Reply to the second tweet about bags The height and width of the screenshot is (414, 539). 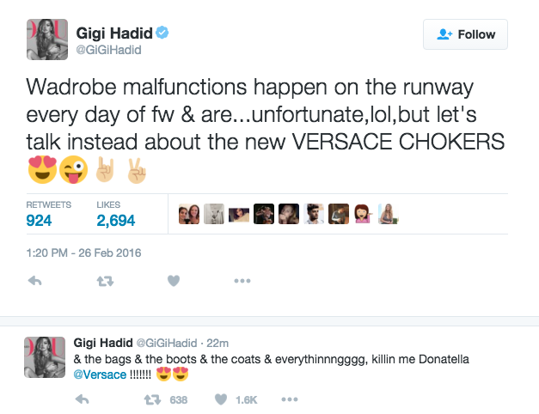pos(83,399)
